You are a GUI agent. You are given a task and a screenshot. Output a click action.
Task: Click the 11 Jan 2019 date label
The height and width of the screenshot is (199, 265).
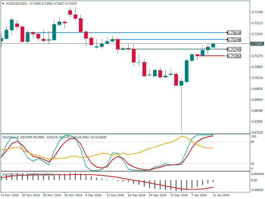[221, 195]
